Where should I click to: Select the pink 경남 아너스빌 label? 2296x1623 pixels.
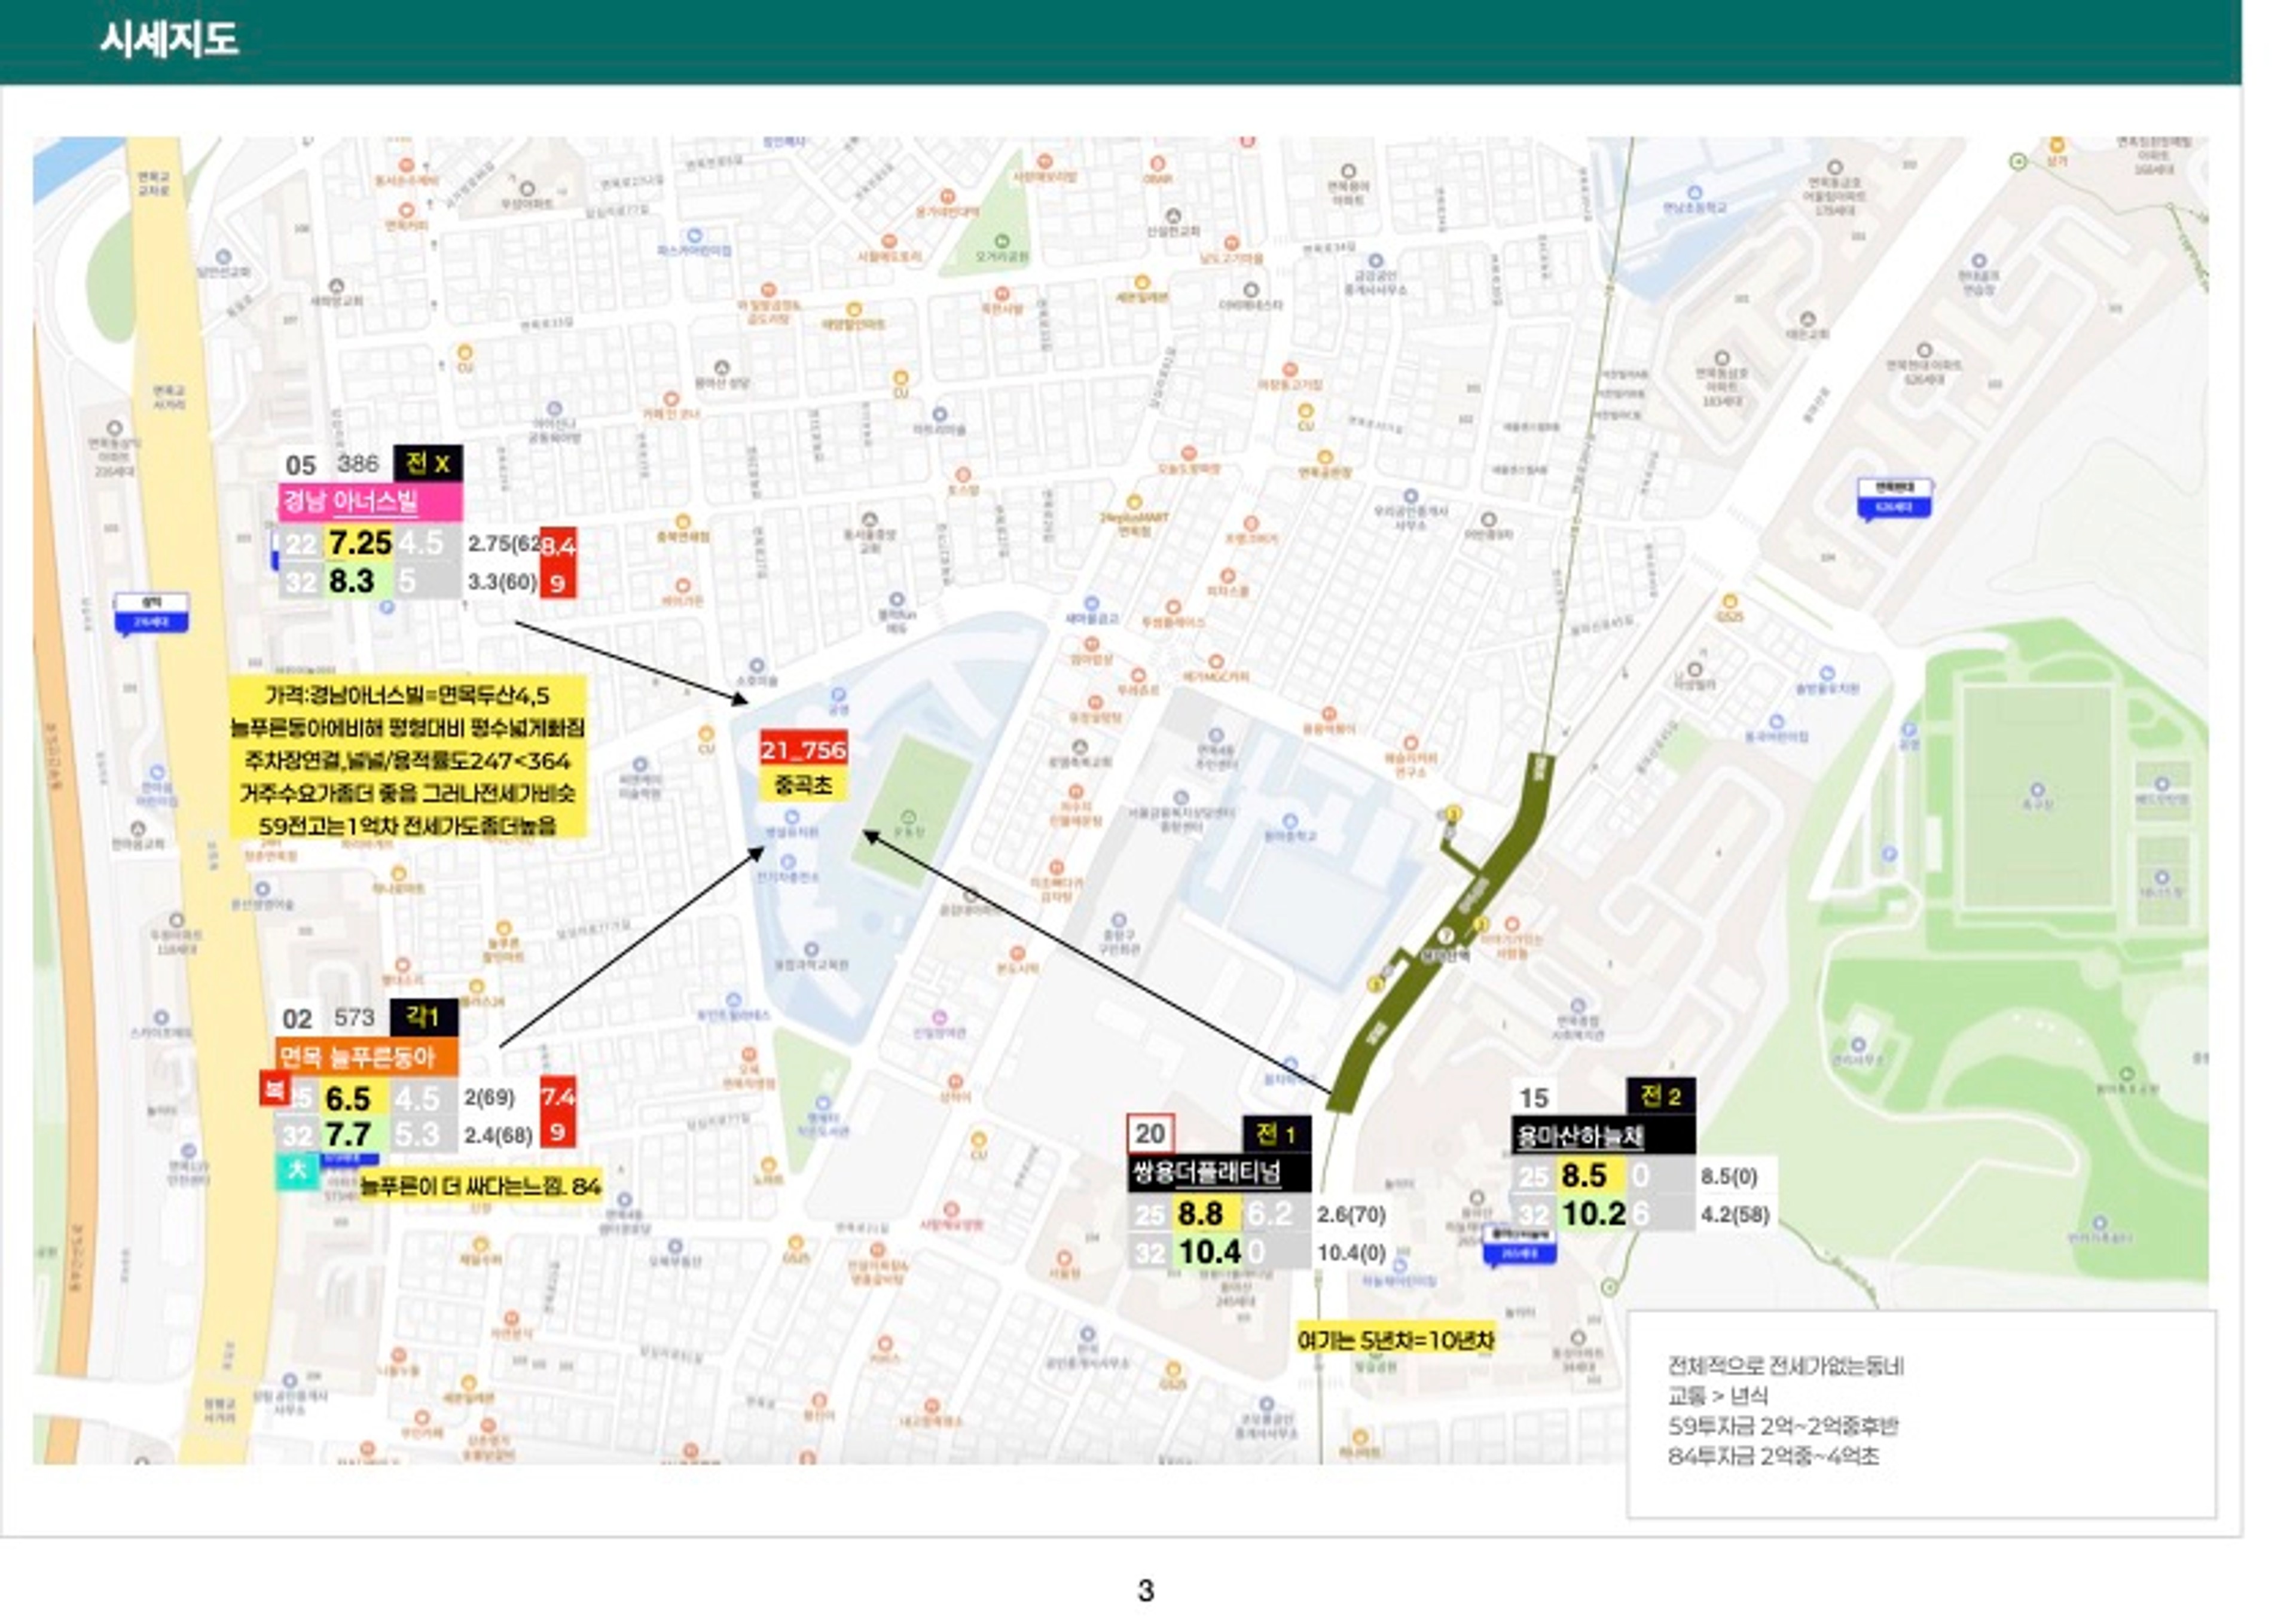[x=370, y=501]
